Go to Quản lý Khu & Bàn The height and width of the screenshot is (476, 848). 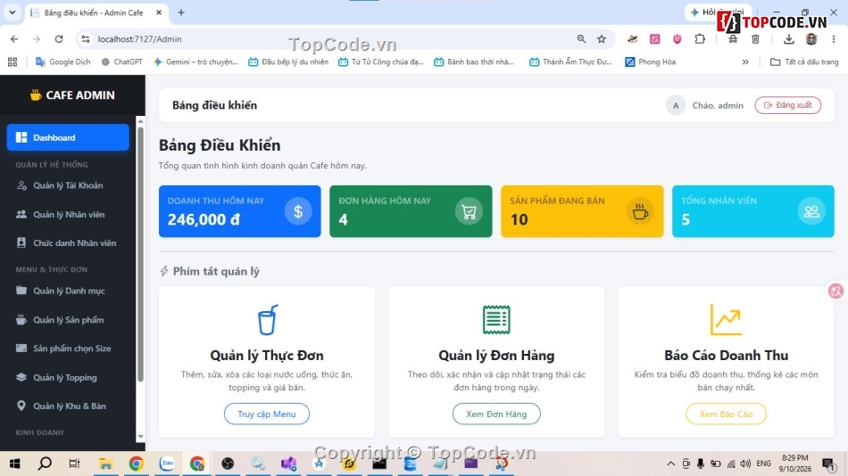68,406
